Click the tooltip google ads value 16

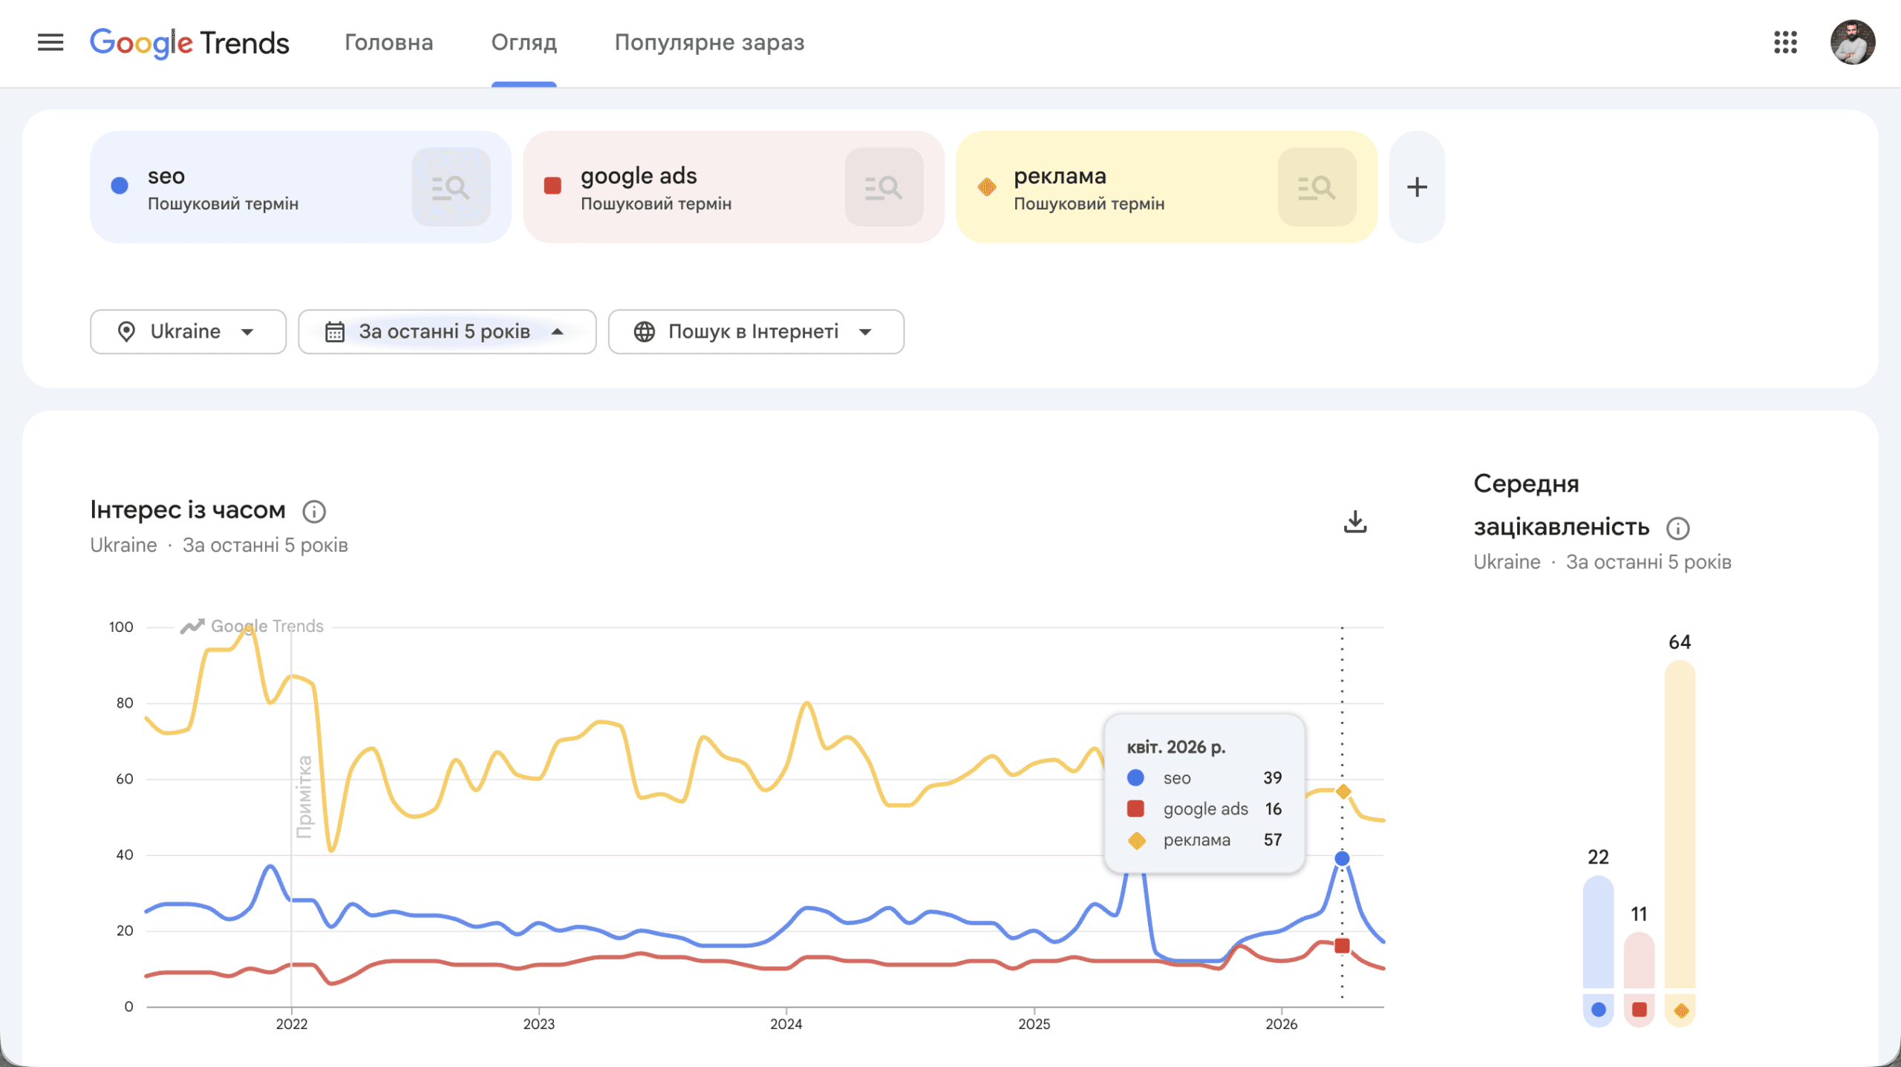click(1274, 809)
